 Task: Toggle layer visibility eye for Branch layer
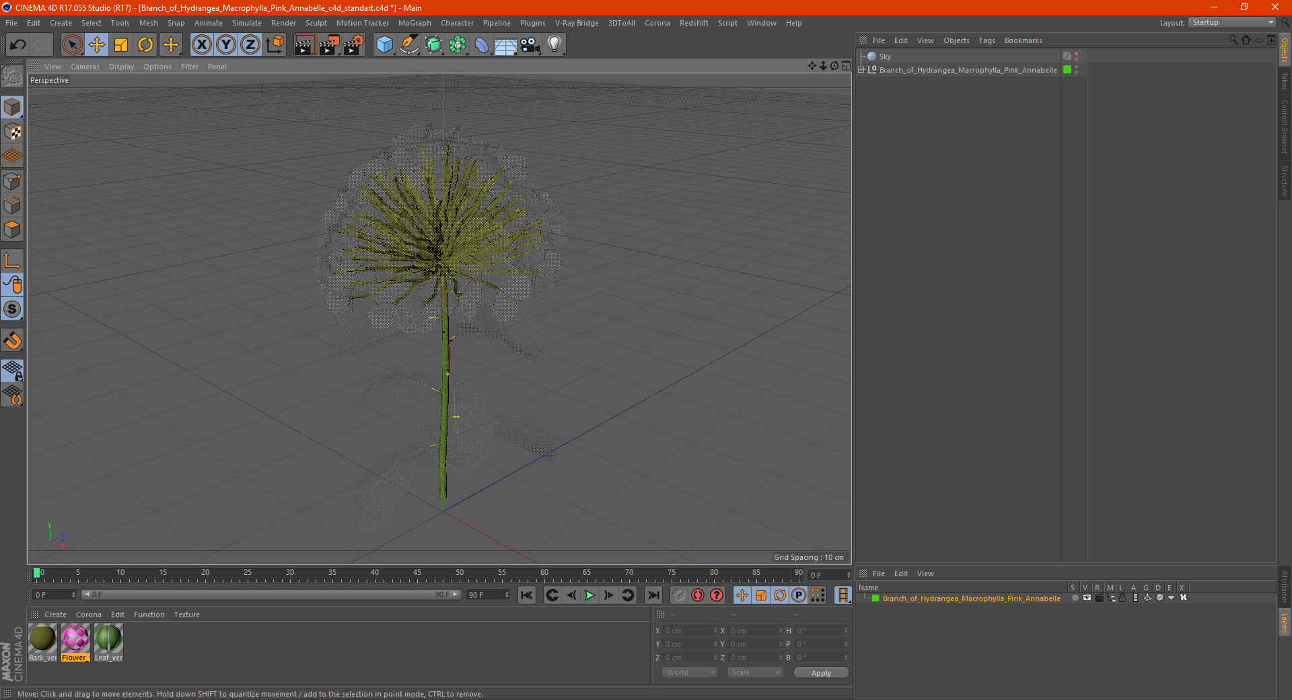pos(1087,598)
